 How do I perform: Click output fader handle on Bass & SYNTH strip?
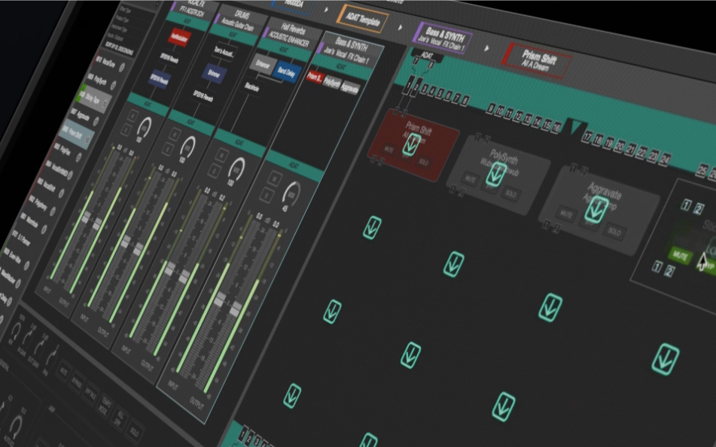coord(235,309)
